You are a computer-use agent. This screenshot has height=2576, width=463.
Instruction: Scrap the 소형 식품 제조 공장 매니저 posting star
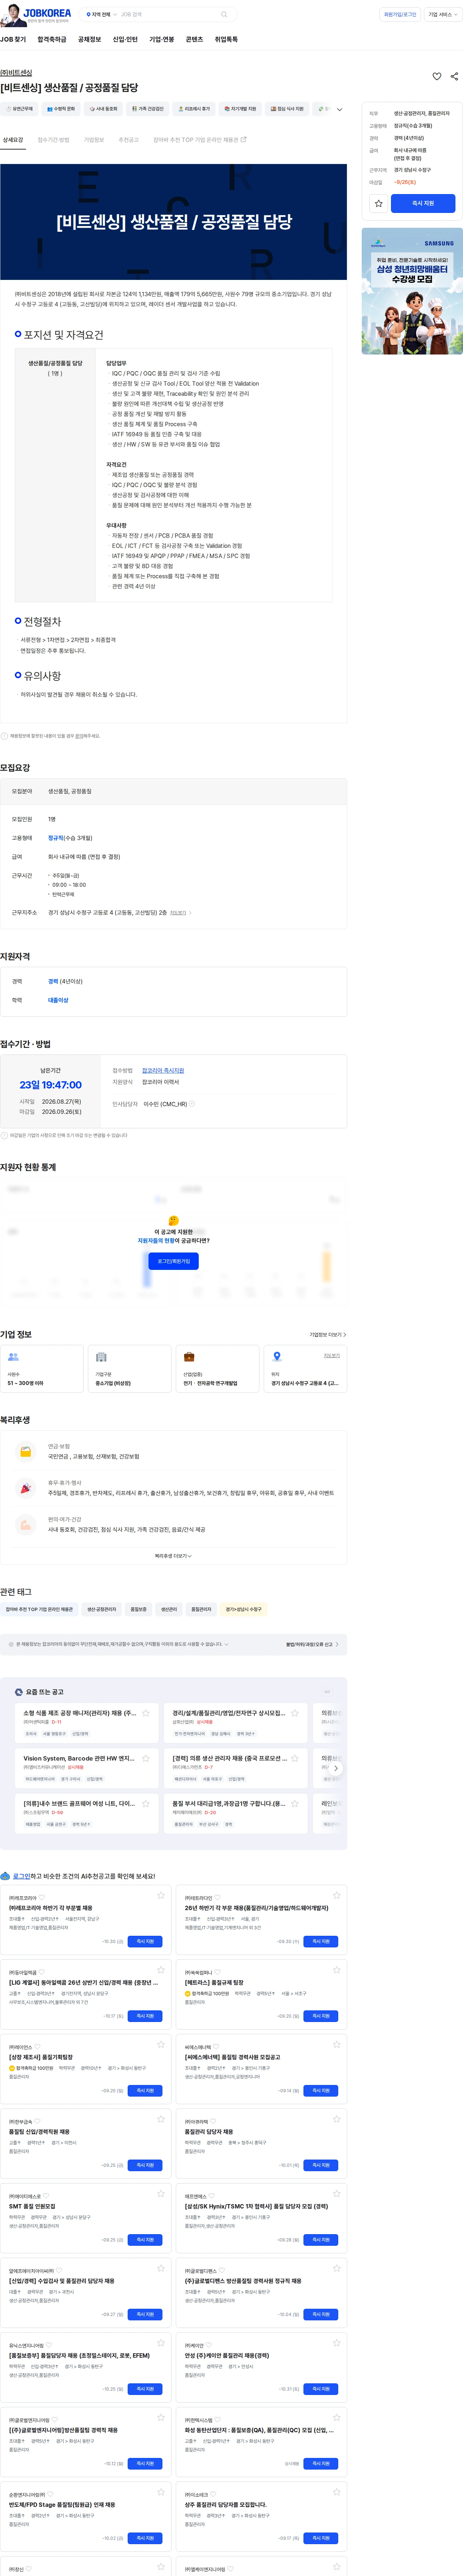pyautogui.click(x=146, y=1713)
